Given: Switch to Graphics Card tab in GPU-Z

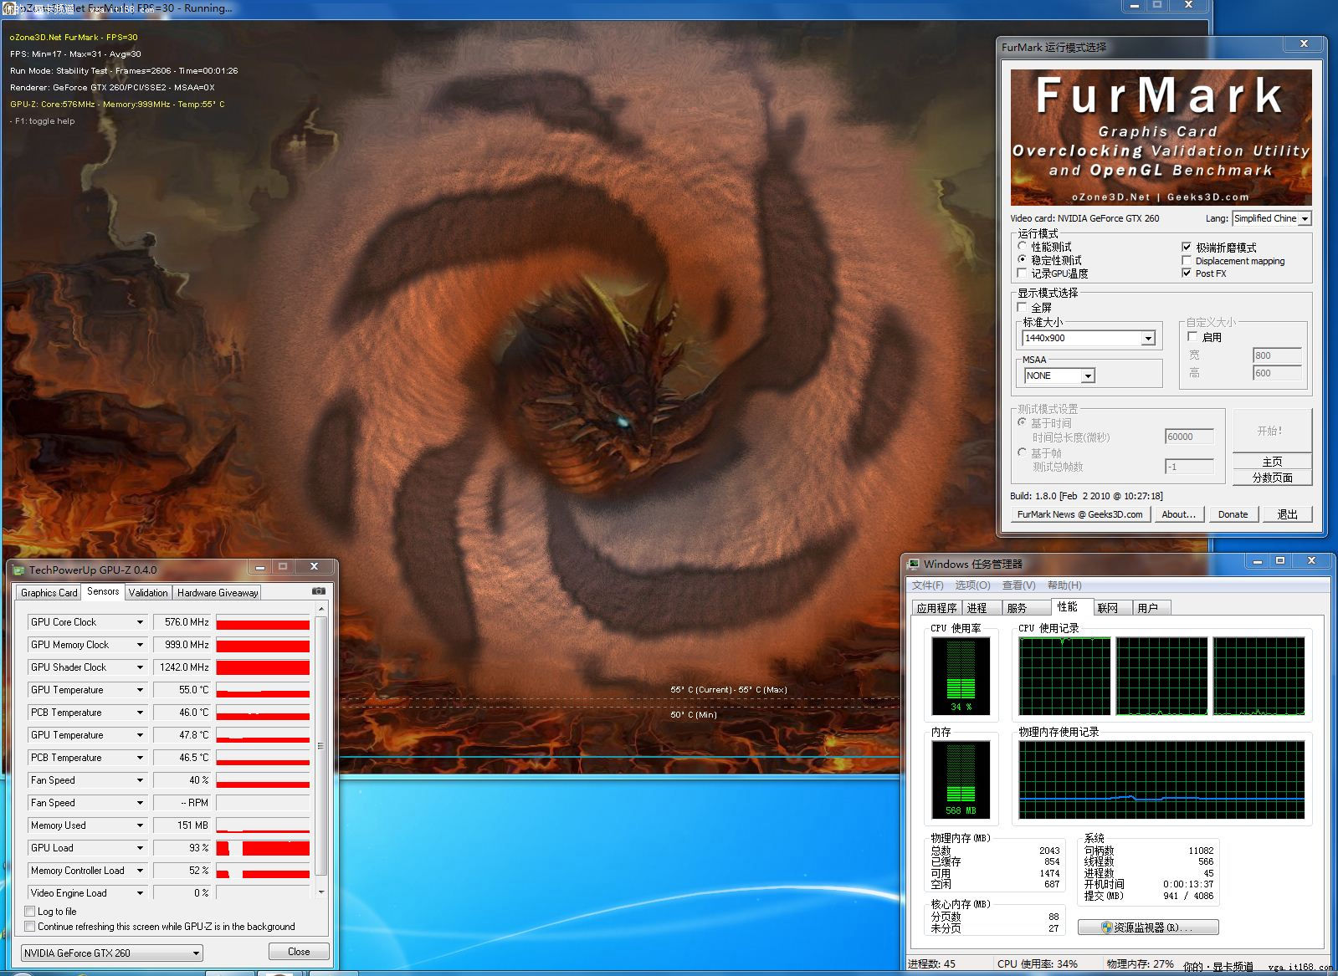Looking at the screenshot, I should pos(49,592).
